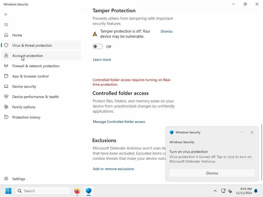Minimize the Windows Security window
Viewport: 263px width, 197px height.
233,4
